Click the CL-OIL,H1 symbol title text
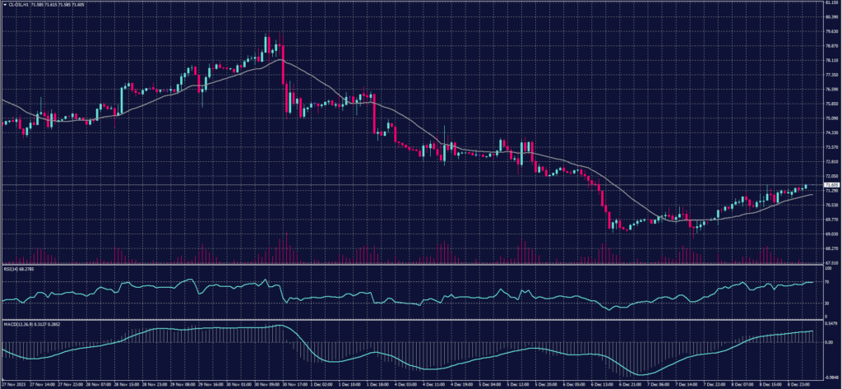Viewport: 842px width, 389px height. [x=20, y=5]
